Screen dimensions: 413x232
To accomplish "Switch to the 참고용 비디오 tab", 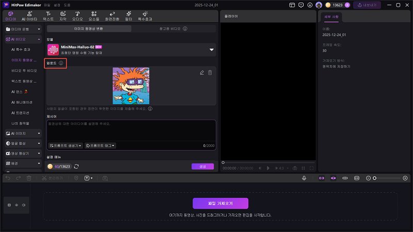I will tap(173, 29).
